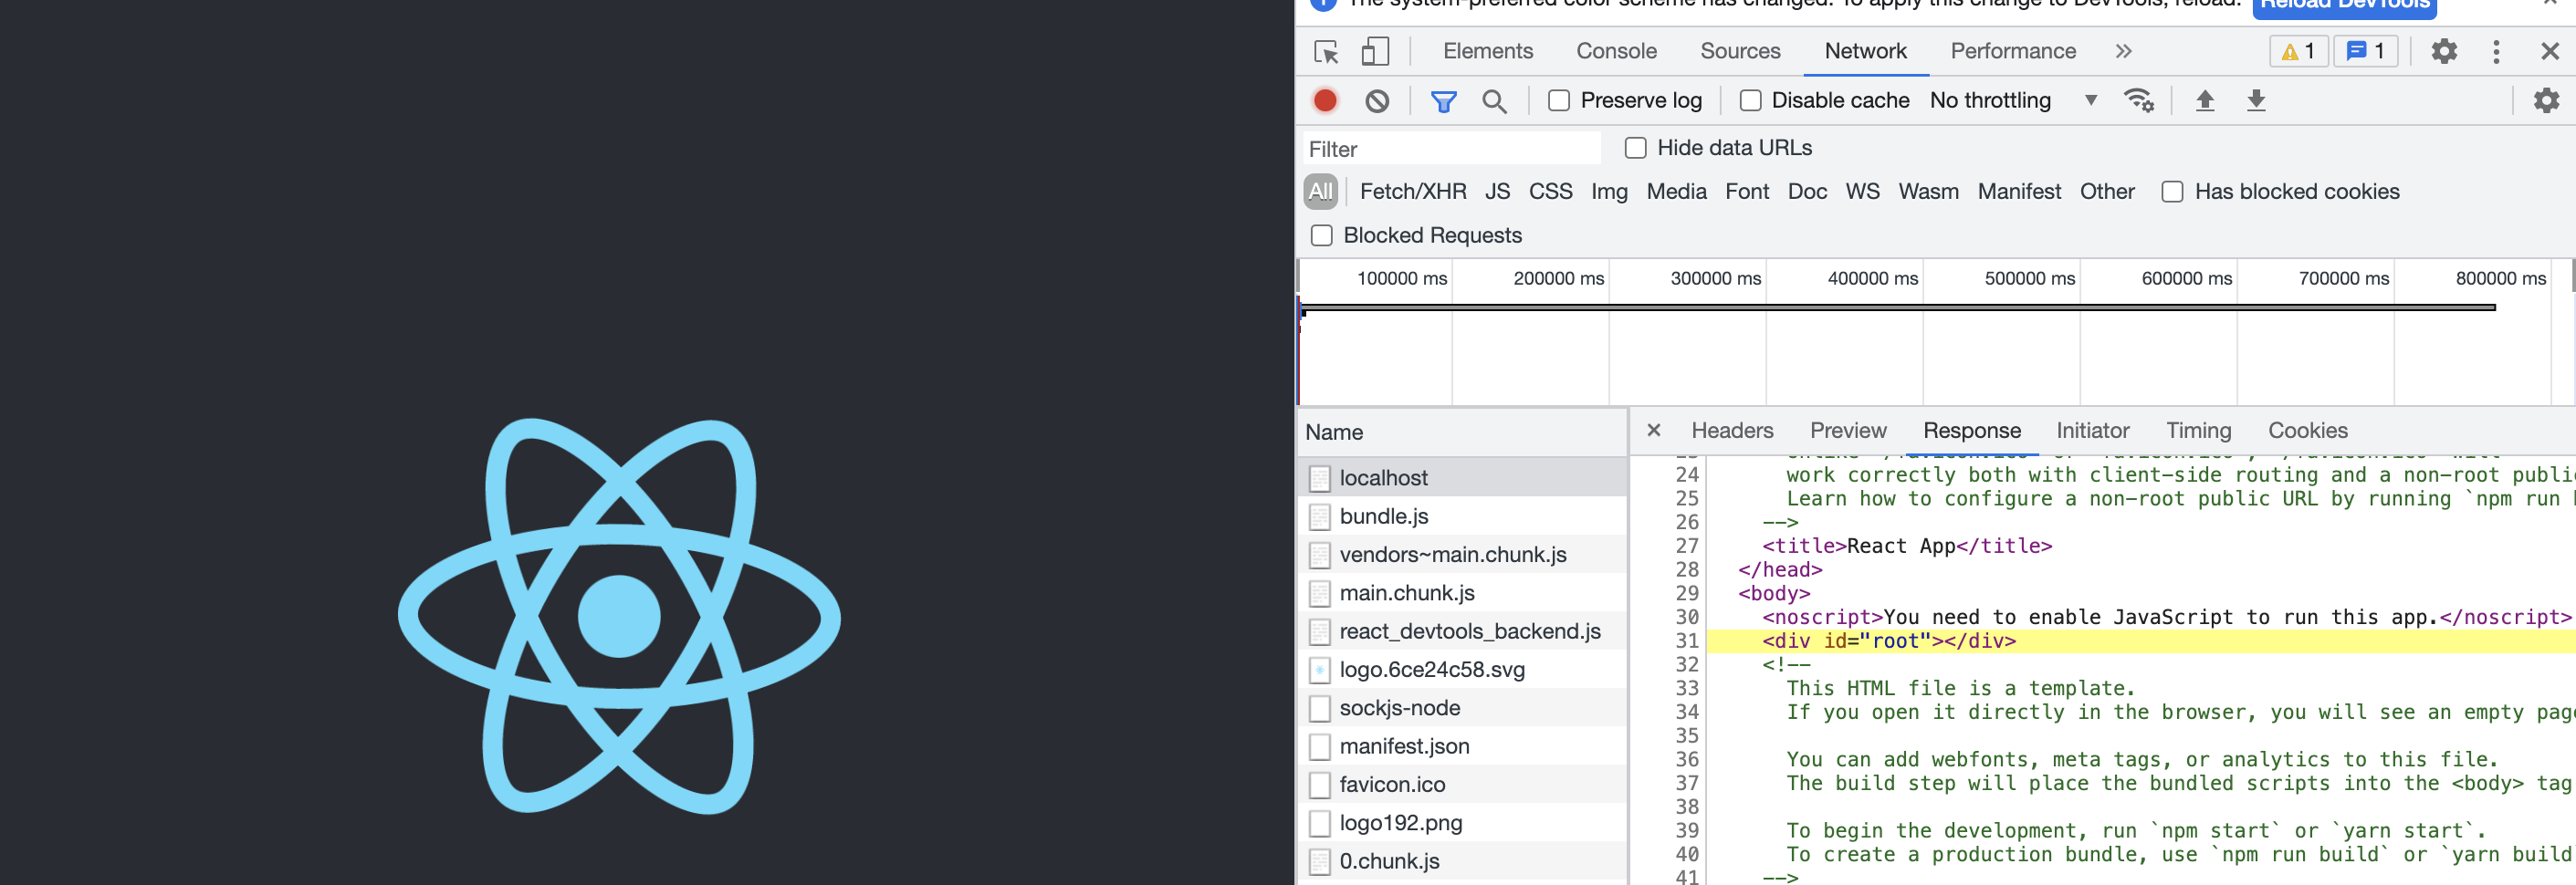
Task: Select the react_devtools_backend.js request row
Action: tap(1462, 631)
